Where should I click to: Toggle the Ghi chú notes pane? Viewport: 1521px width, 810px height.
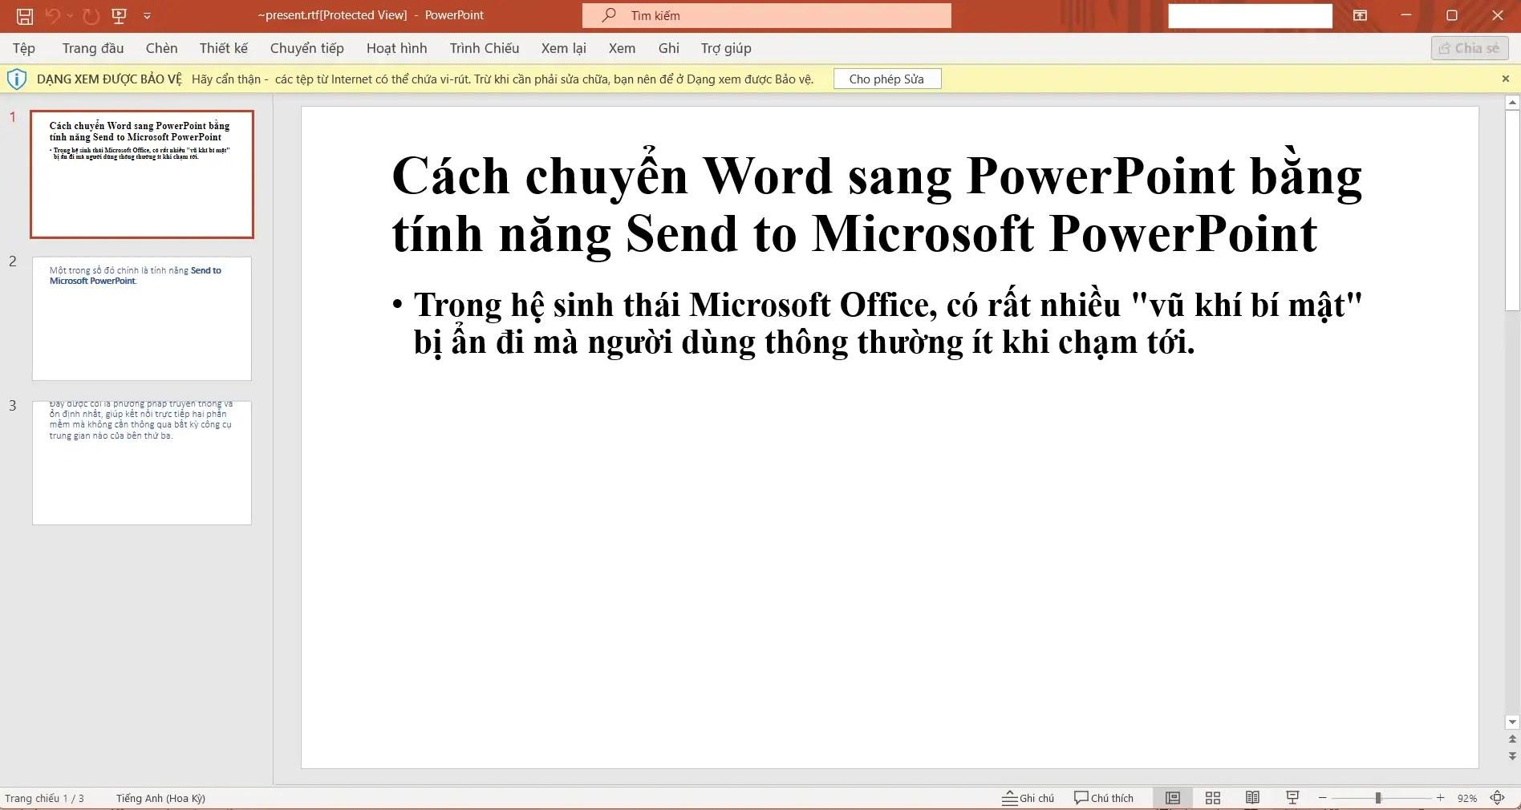[1028, 798]
